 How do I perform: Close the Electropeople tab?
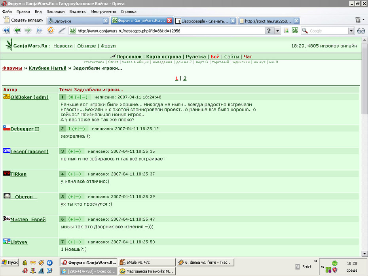coord(233,21)
